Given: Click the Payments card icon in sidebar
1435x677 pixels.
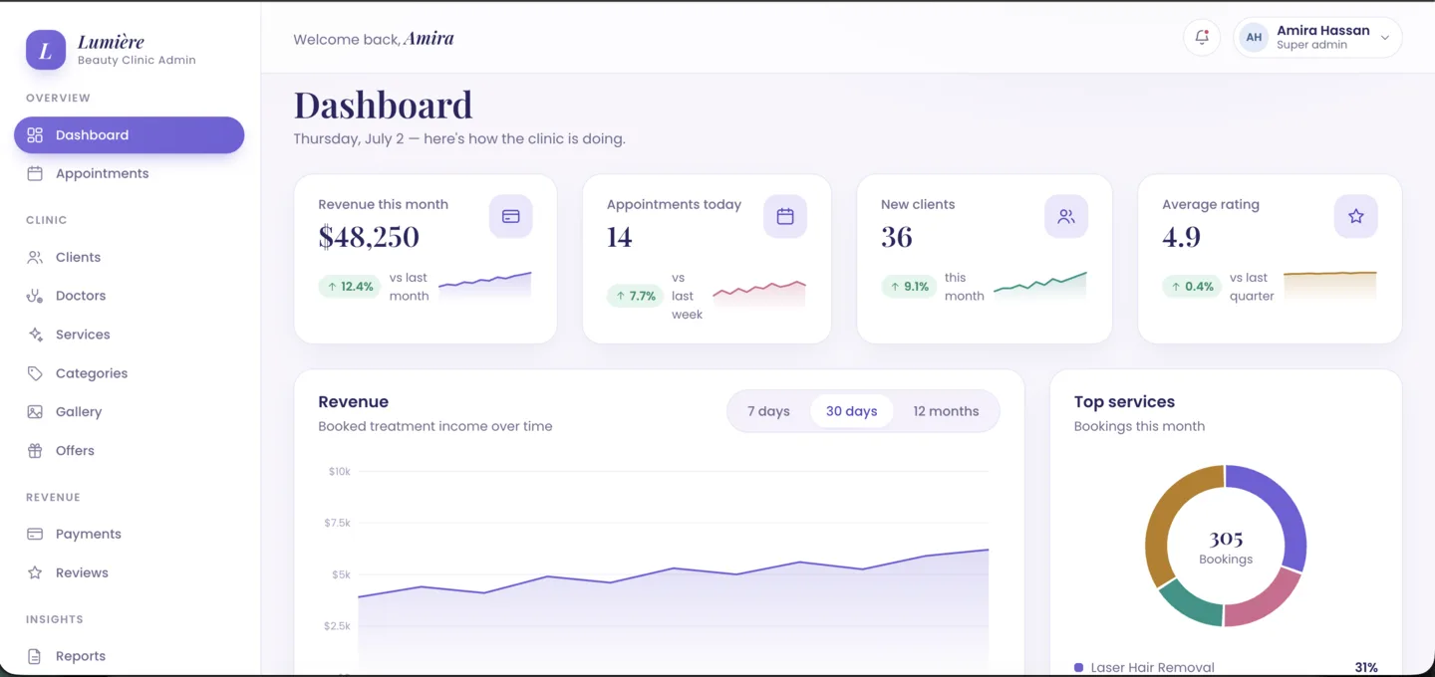Looking at the screenshot, I should [35, 534].
